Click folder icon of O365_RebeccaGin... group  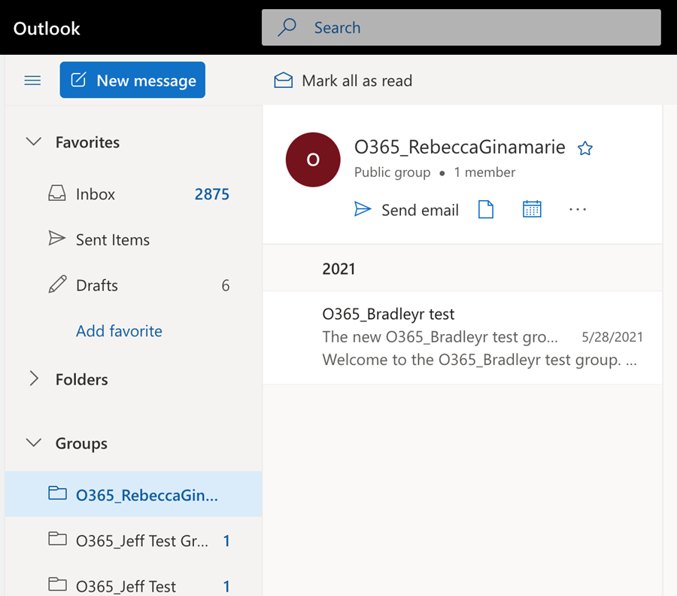click(x=57, y=493)
